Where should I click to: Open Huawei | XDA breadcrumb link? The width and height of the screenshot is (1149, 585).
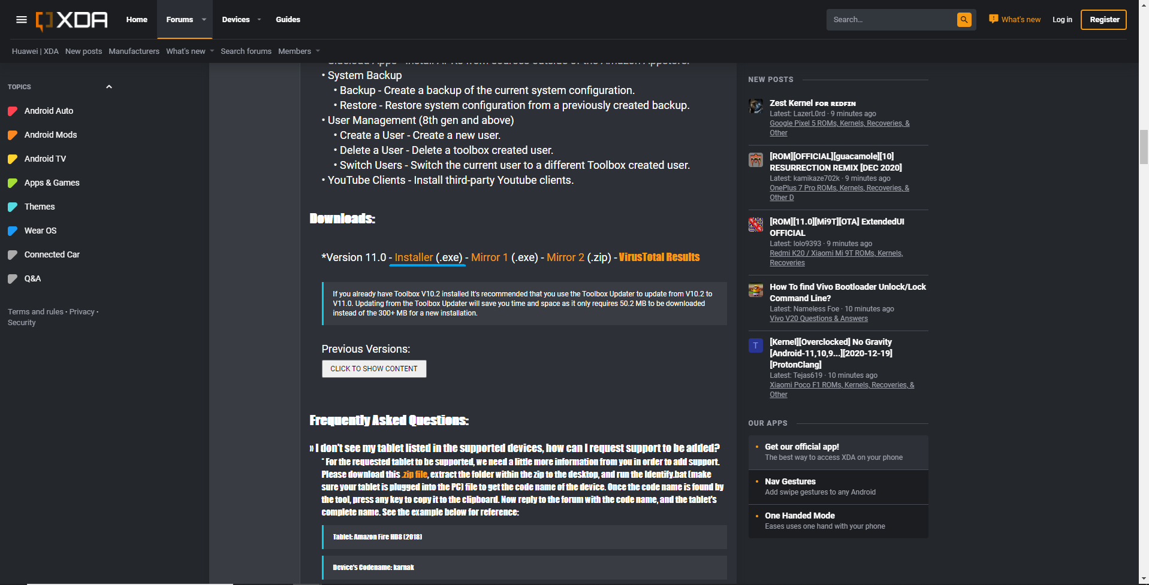click(35, 51)
